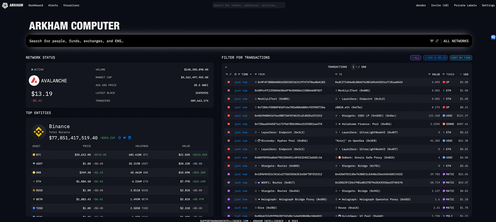Open the Dashboard nav item

pos(36,5)
